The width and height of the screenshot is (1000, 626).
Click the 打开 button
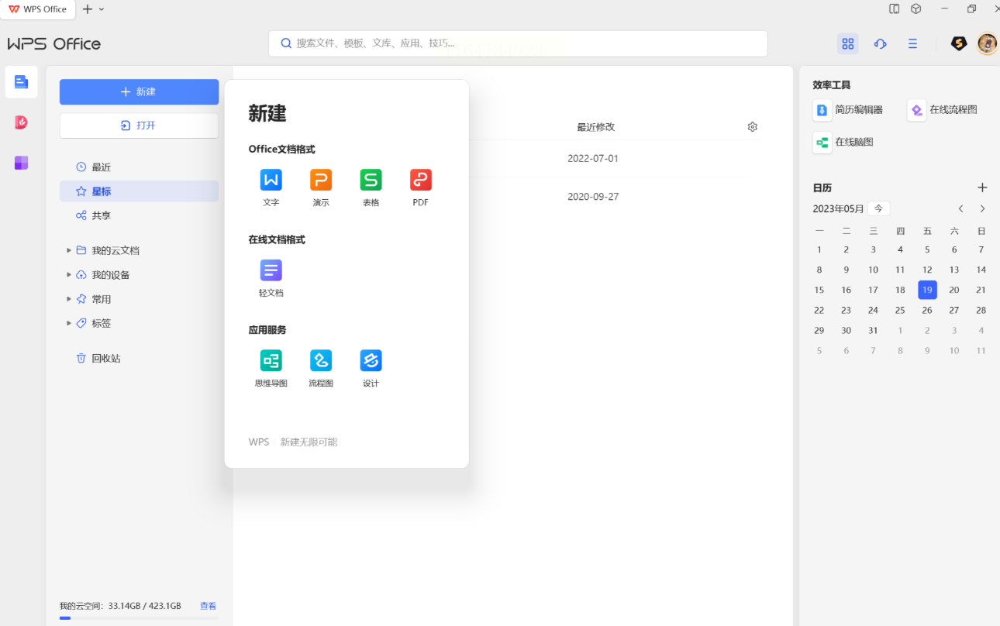[140, 126]
